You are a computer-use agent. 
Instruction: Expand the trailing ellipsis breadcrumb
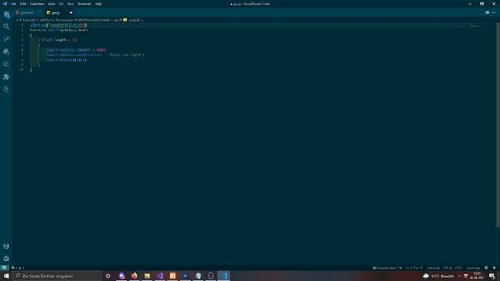click(142, 20)
